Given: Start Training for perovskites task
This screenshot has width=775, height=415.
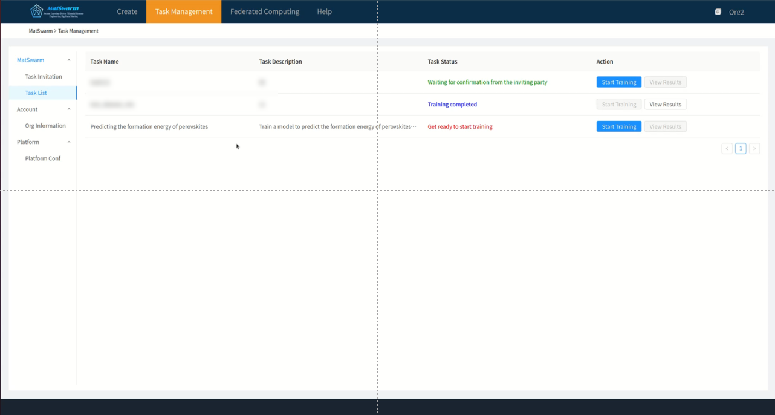Looking at the screenshot, I should click(619, 126).
